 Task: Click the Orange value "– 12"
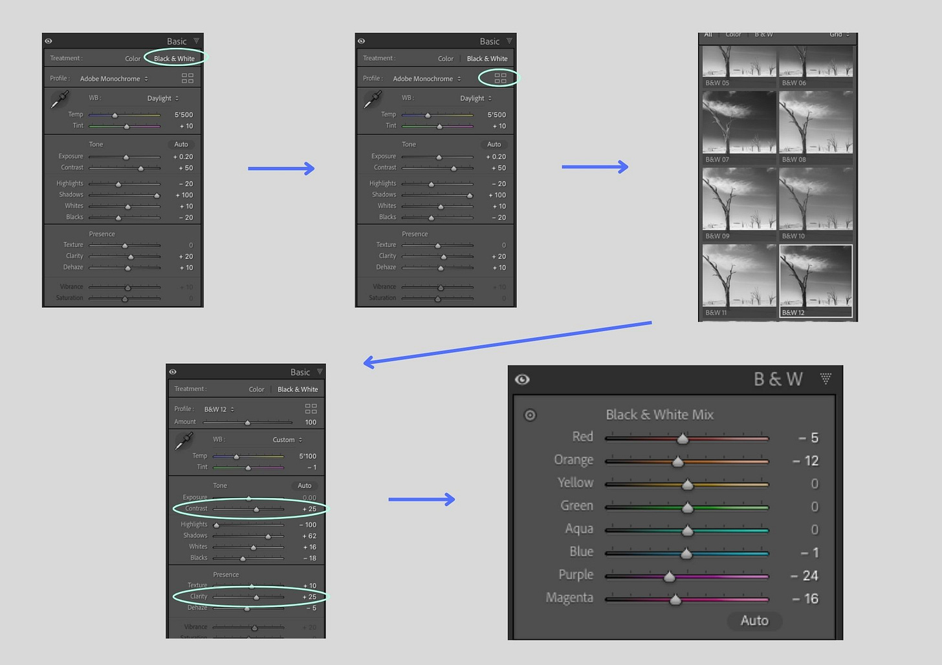[805, 461]
